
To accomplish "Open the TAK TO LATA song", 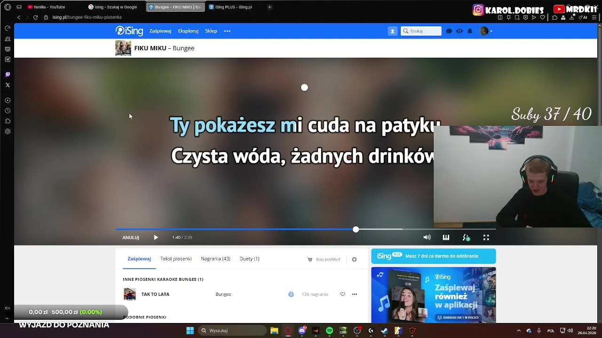I will 155,294.
